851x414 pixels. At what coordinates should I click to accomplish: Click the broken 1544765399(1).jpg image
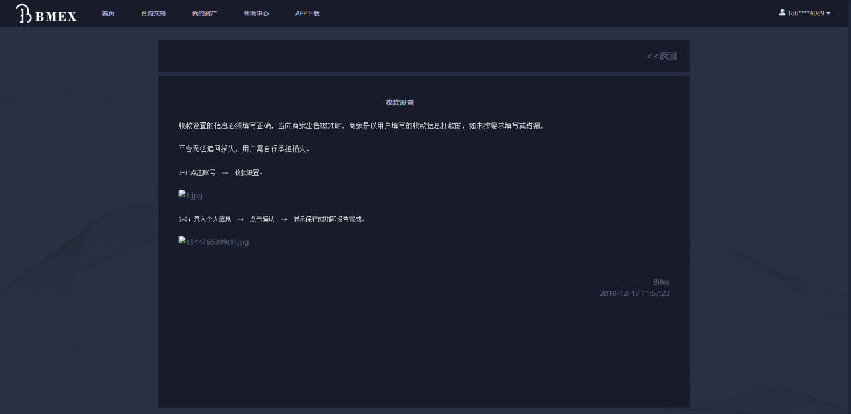click(213, 242)
